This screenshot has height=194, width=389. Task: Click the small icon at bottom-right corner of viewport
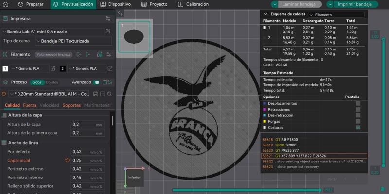382,189
